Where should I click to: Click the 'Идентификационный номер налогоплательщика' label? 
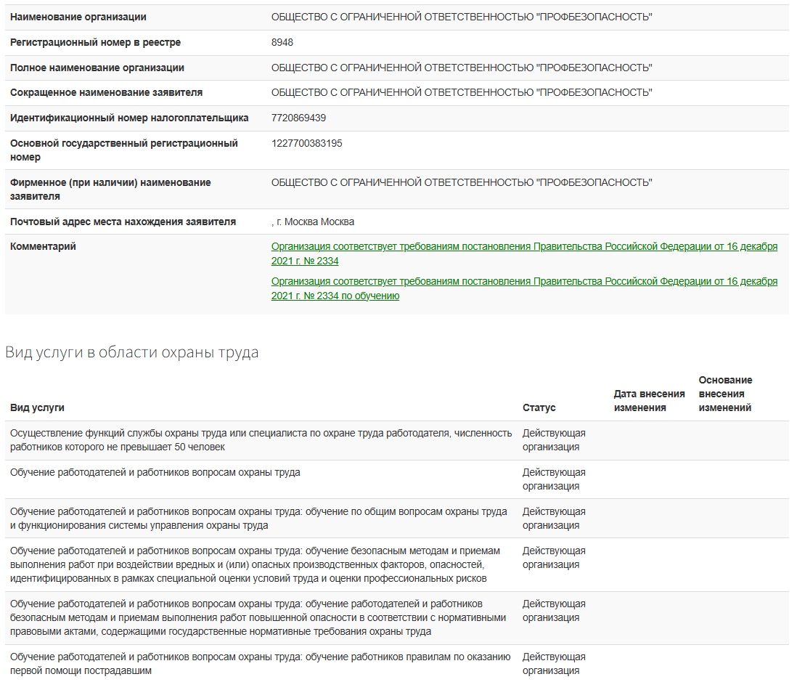129,118
